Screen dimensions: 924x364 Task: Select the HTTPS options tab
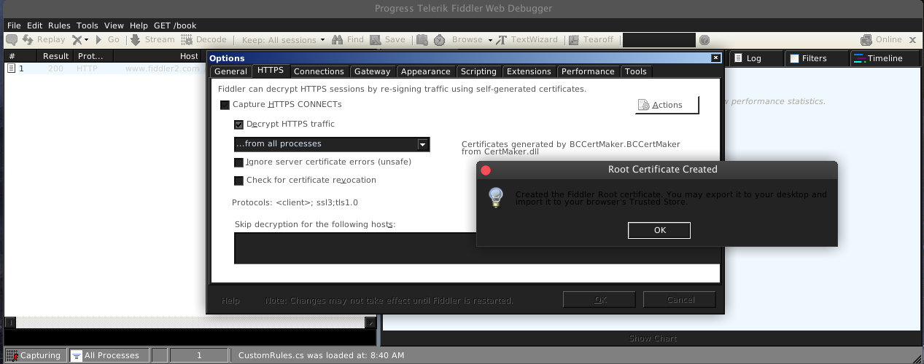pos(271,71)
